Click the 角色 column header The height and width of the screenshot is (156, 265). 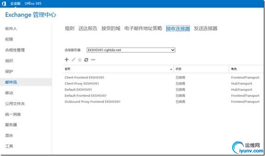point(247,69)
